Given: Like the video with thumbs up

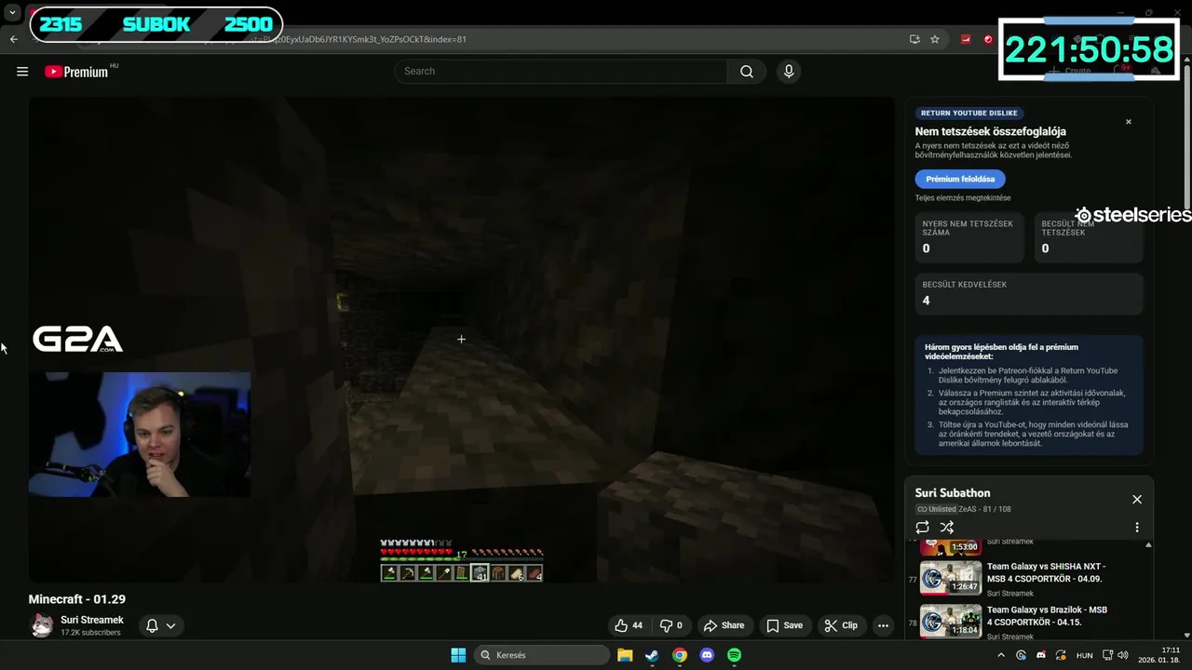Looking at the screenshot, I should pos(629,625).
